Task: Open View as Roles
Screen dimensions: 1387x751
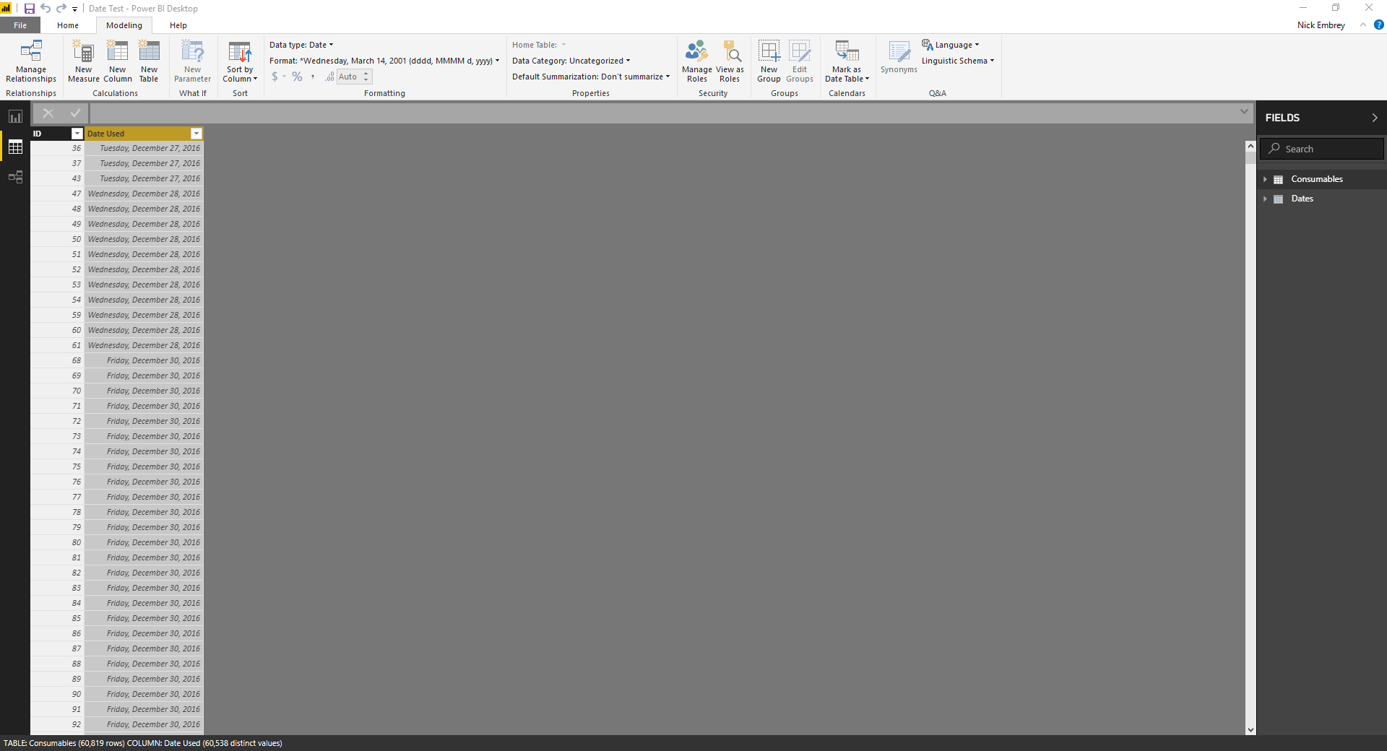Action: click(730, 61)
